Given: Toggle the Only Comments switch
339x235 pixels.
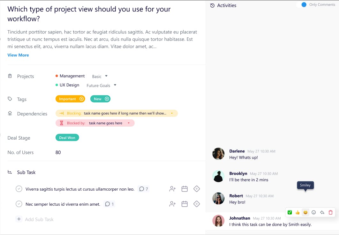Looking at the screenshot, I should pos(302,5).
